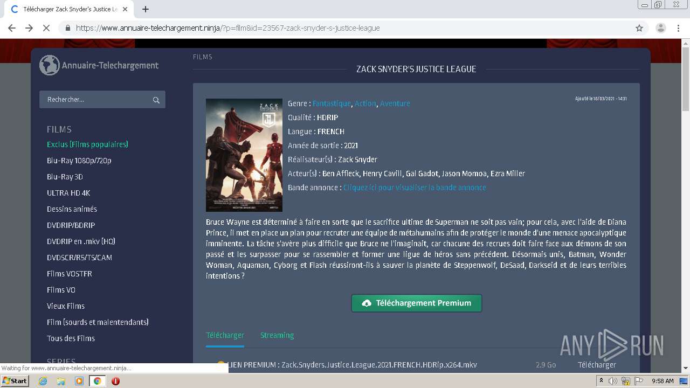
Task: Open Internet Explorer from taskbar
Action: [x=43, y=381]
